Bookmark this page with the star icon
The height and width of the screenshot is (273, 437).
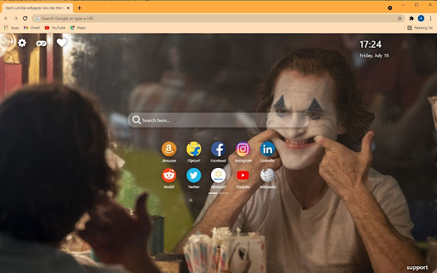pos(399,18)
